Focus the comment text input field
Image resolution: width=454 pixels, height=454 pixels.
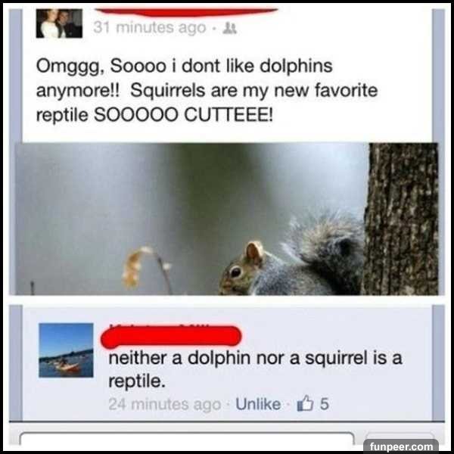(187, 438)
